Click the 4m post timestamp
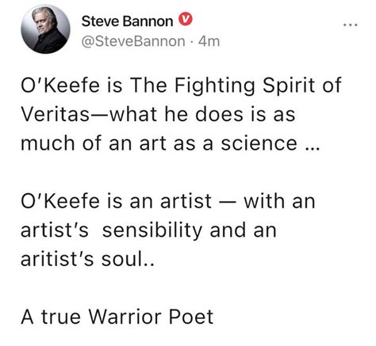376x346 pixels. click(209, 41)
